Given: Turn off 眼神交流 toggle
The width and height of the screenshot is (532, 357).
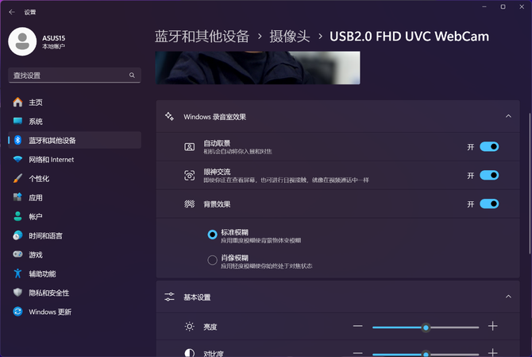Looking at the screenshot, I should 489,175.
